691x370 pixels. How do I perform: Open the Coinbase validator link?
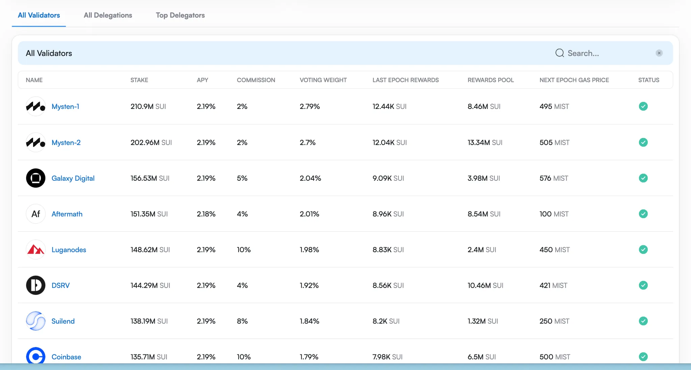tap(66, 357)
